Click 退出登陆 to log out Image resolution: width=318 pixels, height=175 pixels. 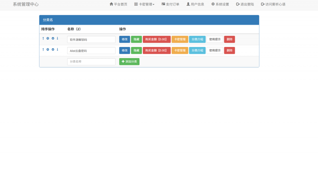[x=245, y=4]
